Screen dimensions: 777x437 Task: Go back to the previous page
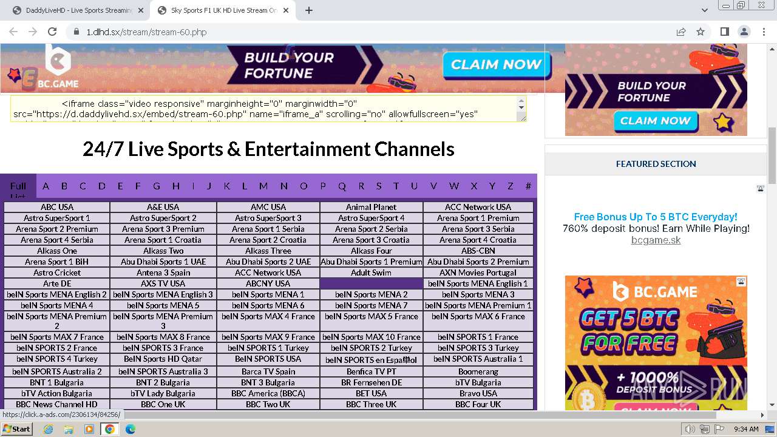coord(13,32)
